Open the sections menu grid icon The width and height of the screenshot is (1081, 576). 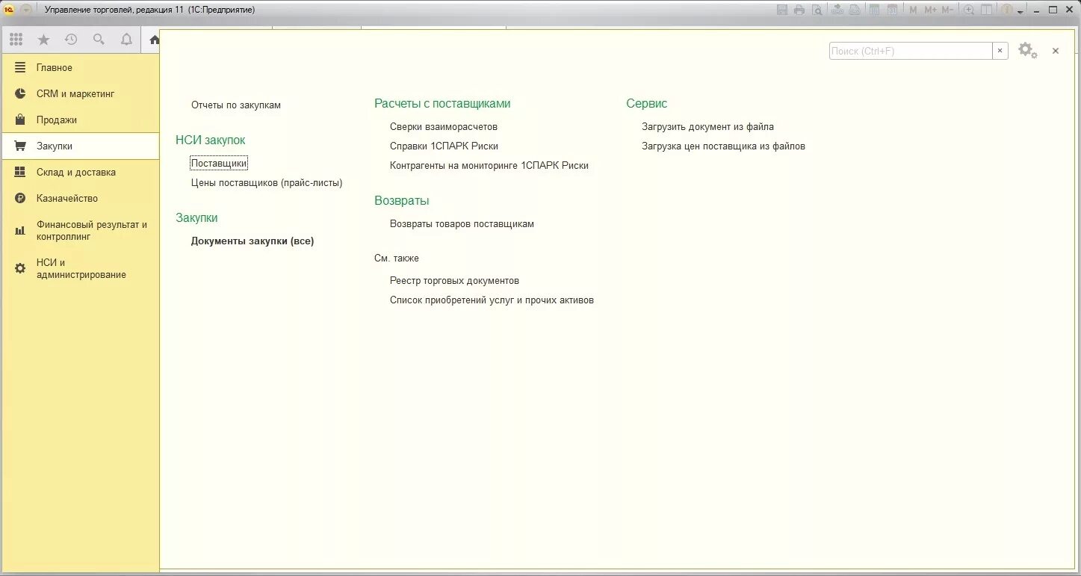[x=16, y=40]
